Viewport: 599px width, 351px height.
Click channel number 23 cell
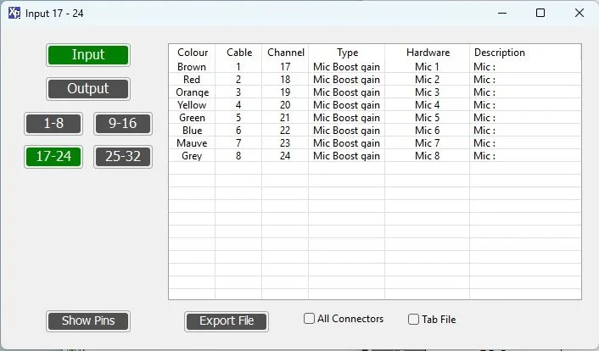[285, 143]
